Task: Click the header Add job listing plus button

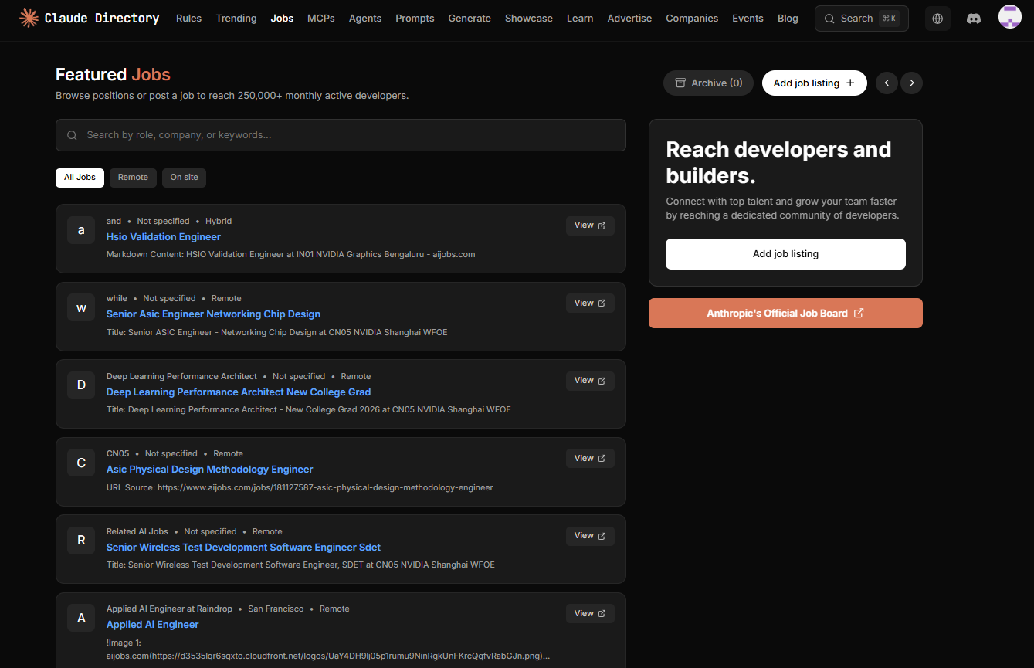Action: click(814, 83)
